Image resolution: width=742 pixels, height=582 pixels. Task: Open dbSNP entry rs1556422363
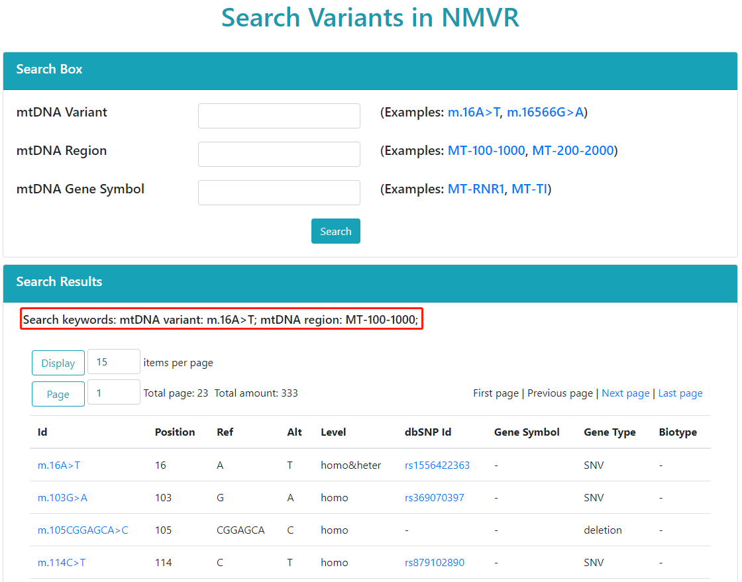[437, 465]
